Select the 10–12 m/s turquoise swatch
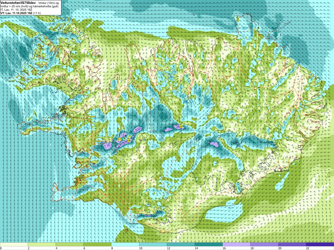Screen dimensions: 334x250 [x=153, y=245]
